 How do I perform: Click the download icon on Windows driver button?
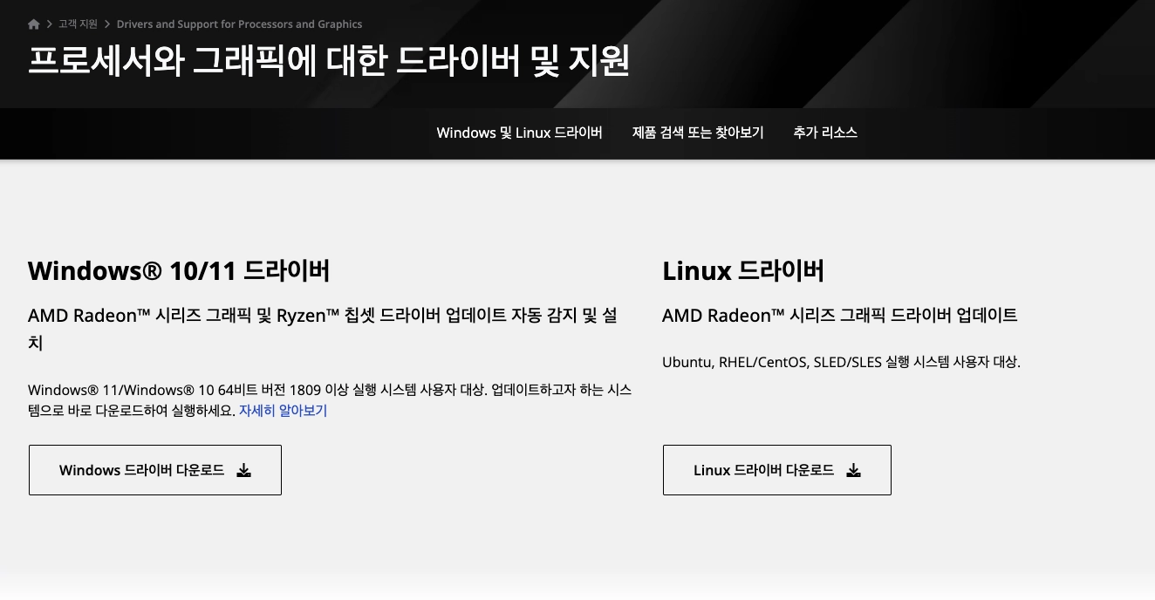[x=243, y=470]
